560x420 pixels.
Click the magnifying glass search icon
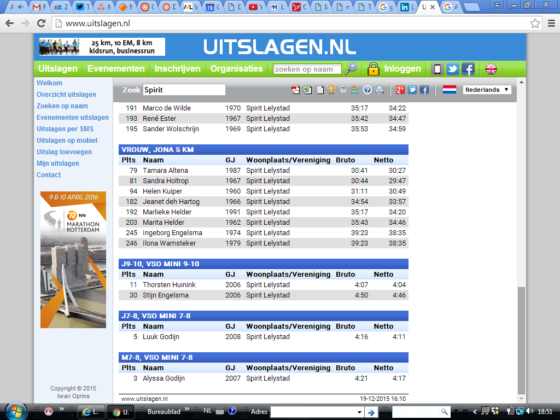tap(350, 69)
